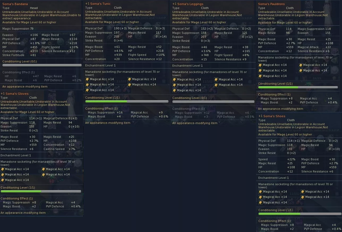Click Soma's Pauldrons conditioning progress bar

[x=298, y=87]
